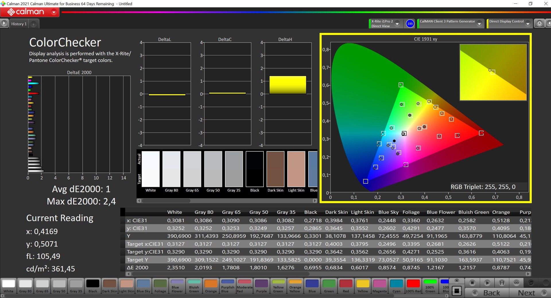The image size is (551, 298).
Task: Open the CalMAN Client 3 Pattern Generator dropdown
Action: pos(479,24)
